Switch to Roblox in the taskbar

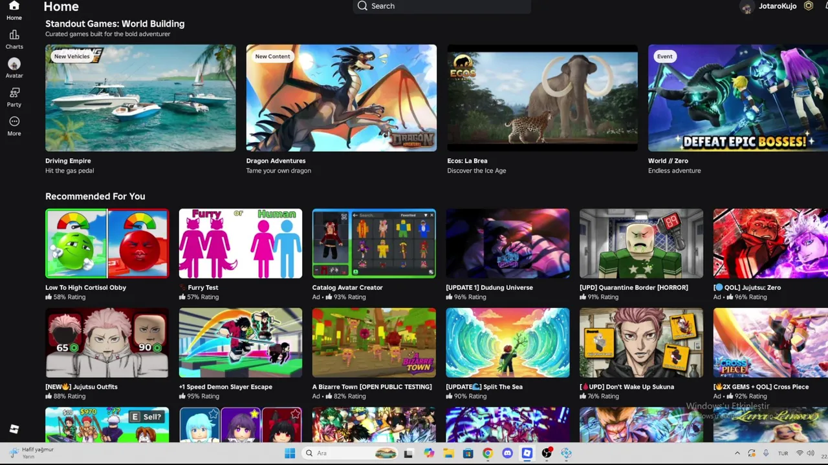coord(527,453)
